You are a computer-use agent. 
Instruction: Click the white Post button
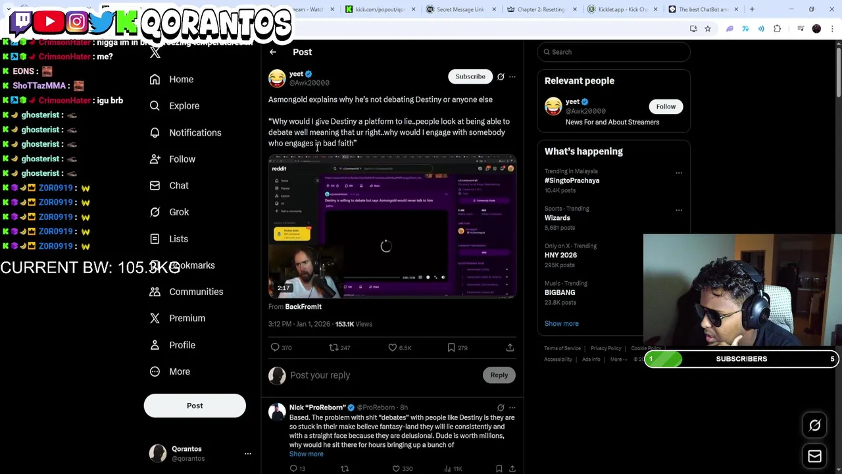coord(195,406)
